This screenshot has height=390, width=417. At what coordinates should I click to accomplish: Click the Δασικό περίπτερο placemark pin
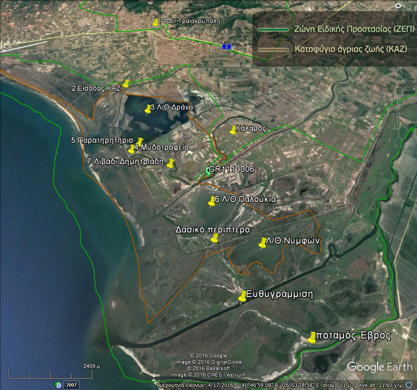215,238
